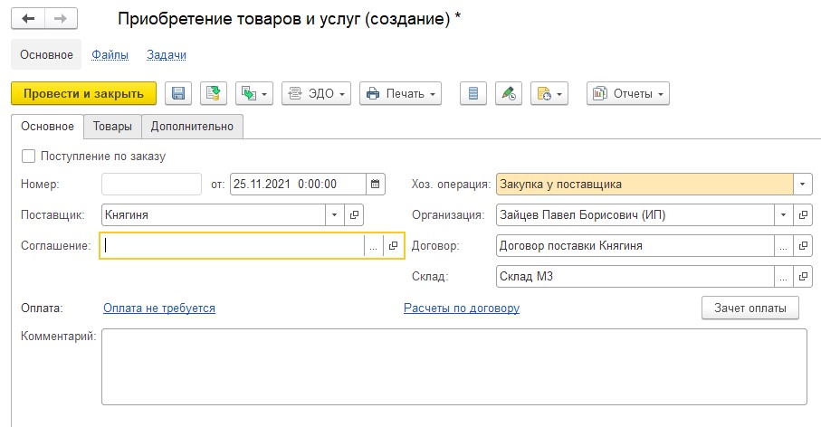The width and height of the screenshot is (821, 427).
Task: Follow the Расчеты по договору link
Action: click(x=461, y=308)
